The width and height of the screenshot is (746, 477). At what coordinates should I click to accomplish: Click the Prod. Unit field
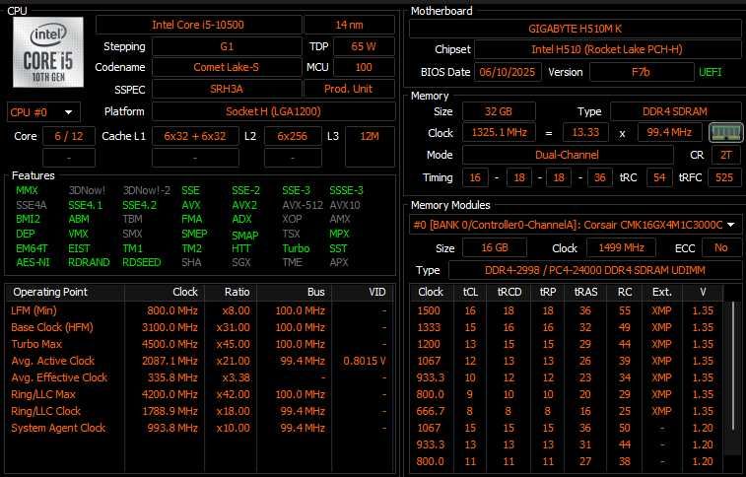pyautogui.click(x=349, y=89)
